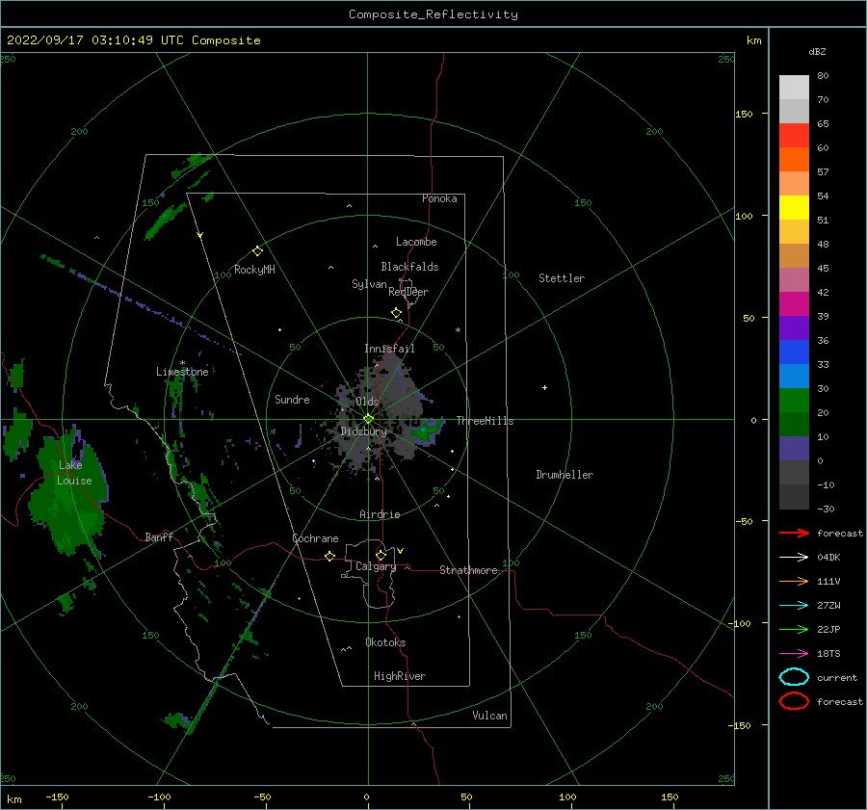
Task: Click the Banff label
Action: [x=159, y=536]
